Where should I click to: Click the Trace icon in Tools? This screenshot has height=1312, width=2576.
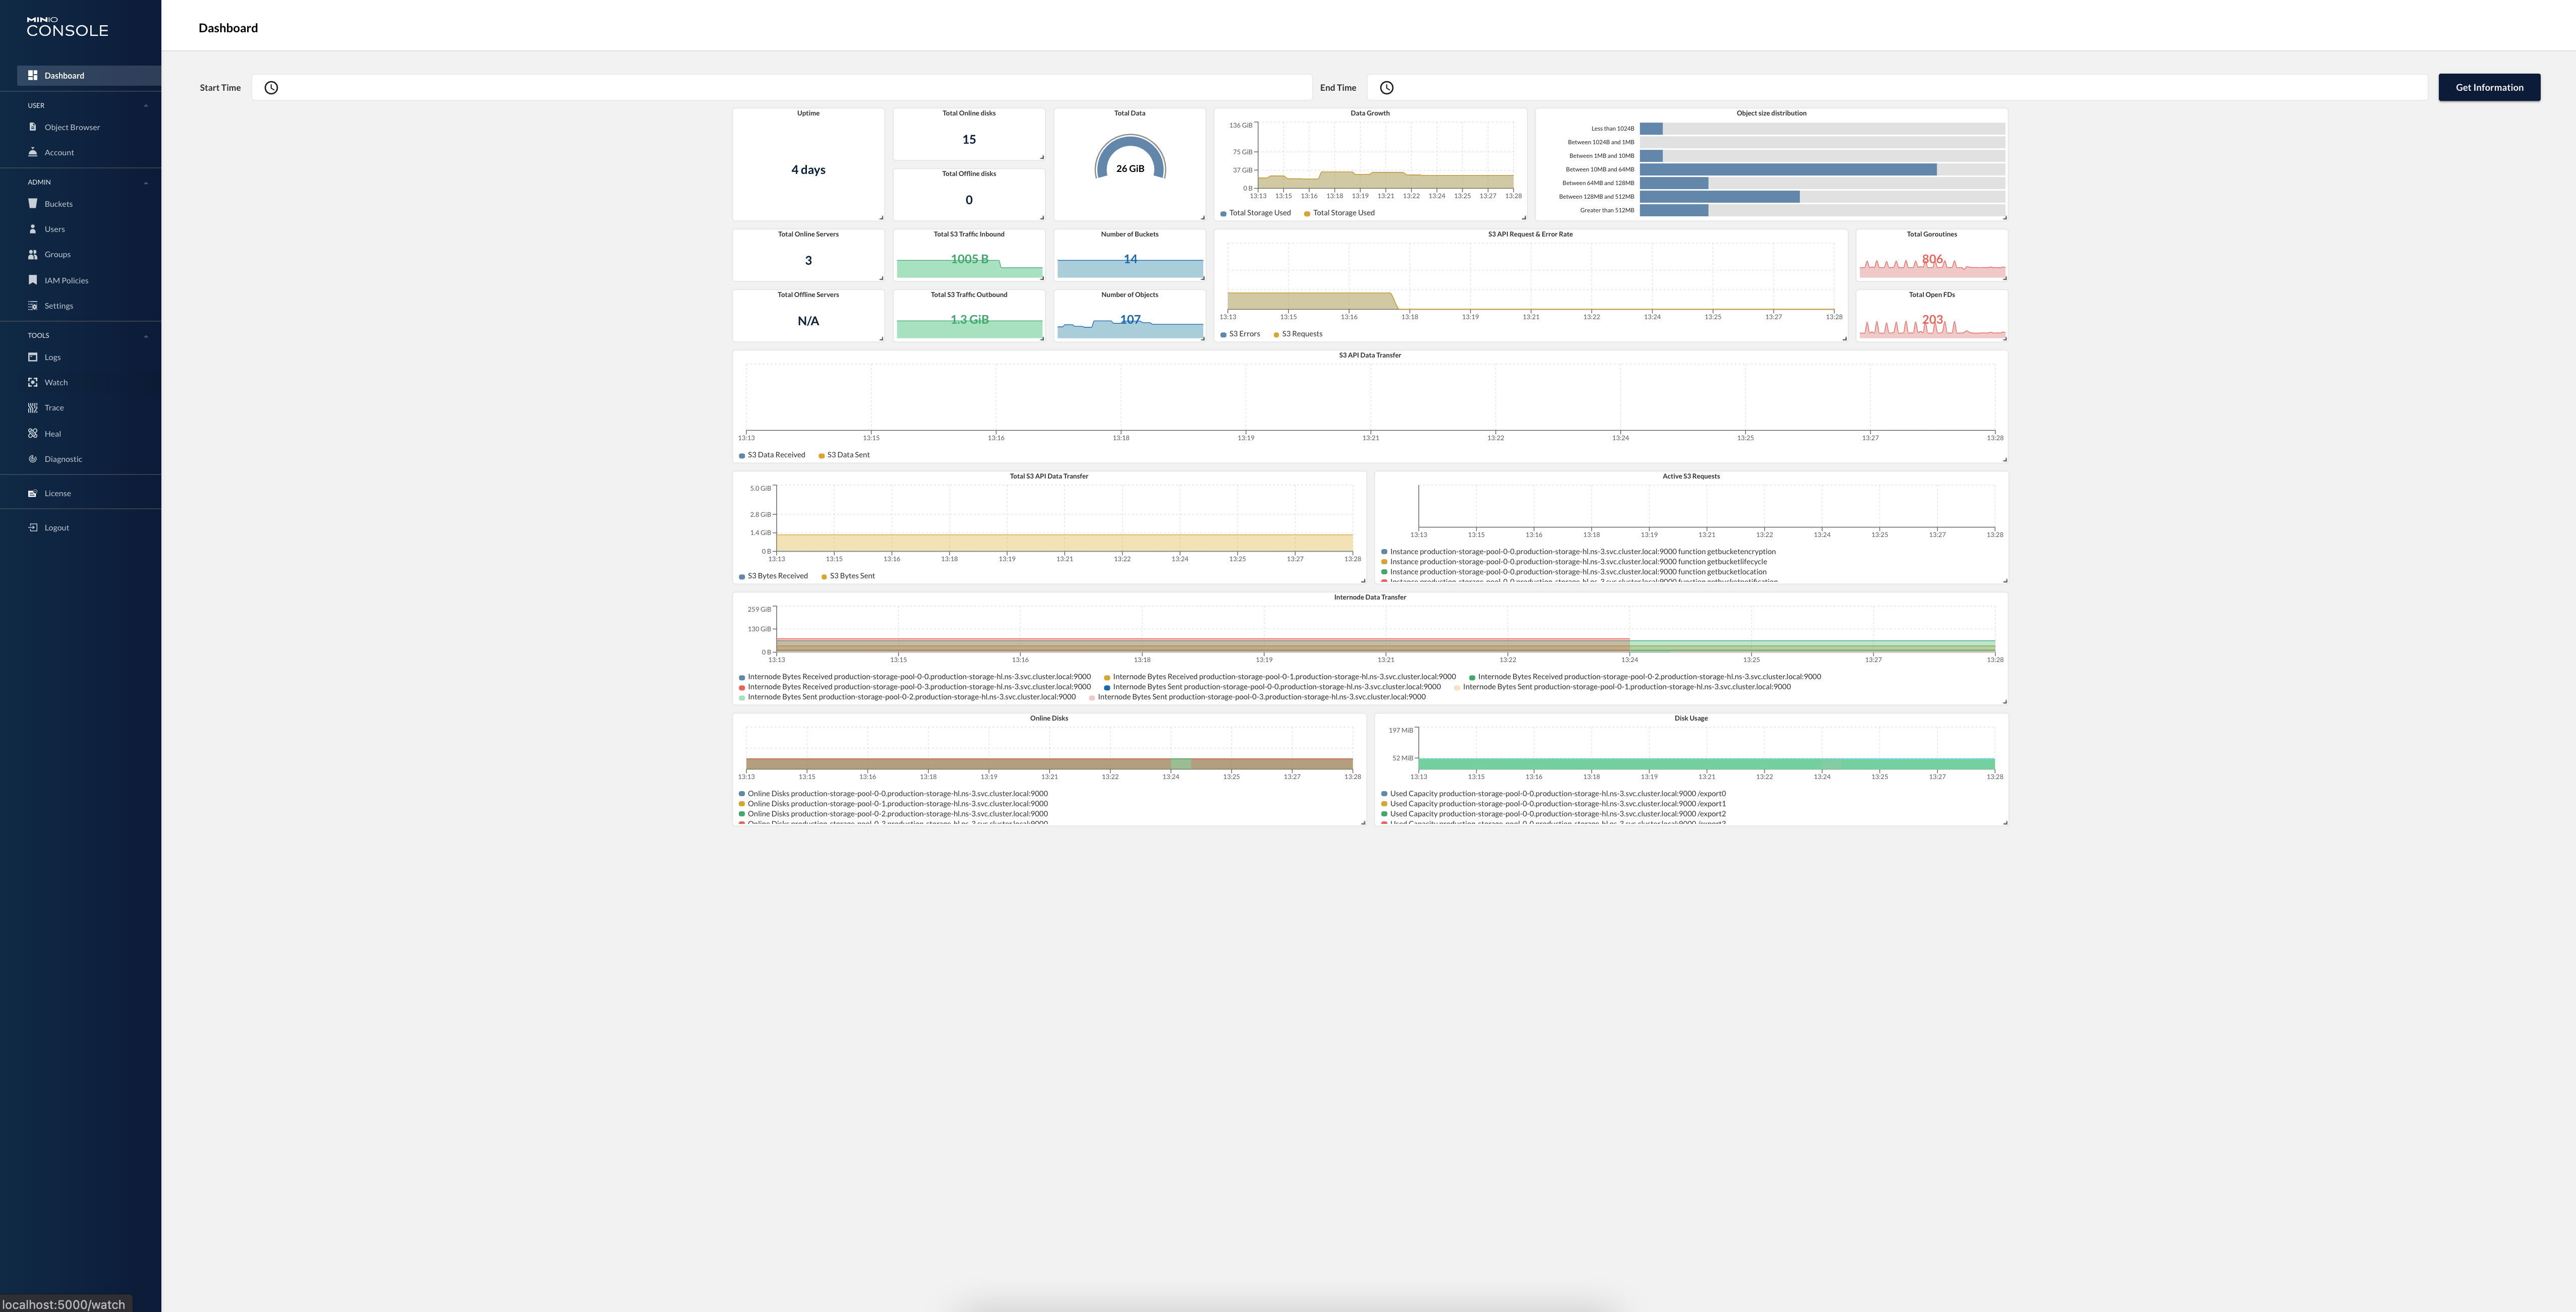32,408
